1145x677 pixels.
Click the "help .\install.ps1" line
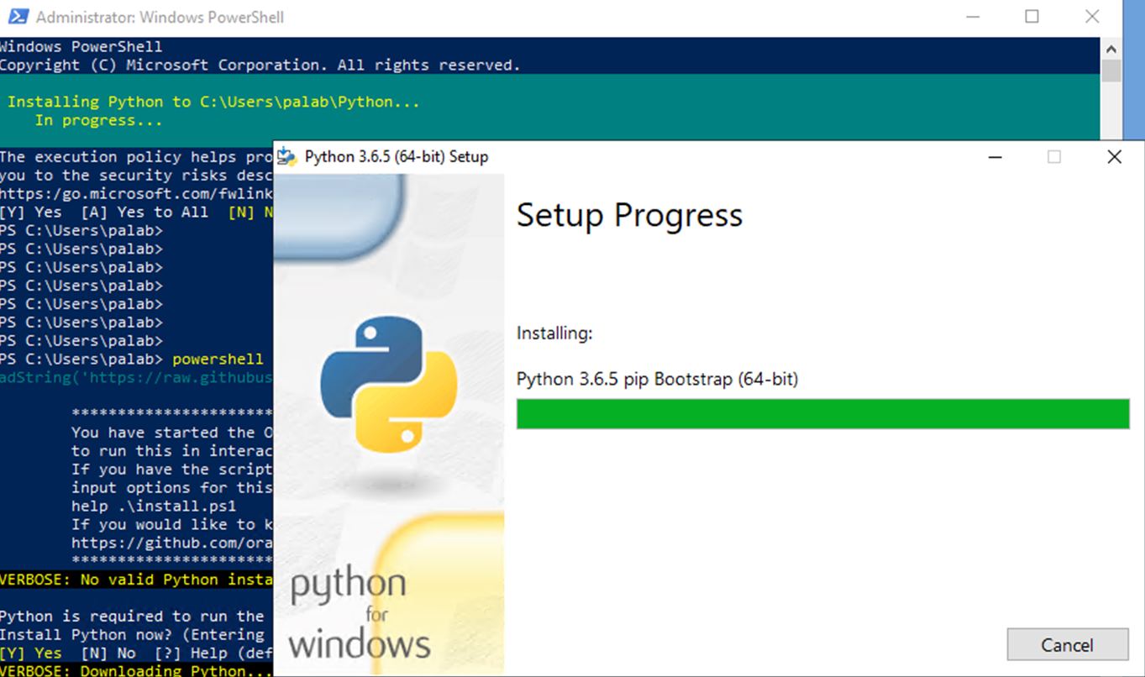point(154,506)
